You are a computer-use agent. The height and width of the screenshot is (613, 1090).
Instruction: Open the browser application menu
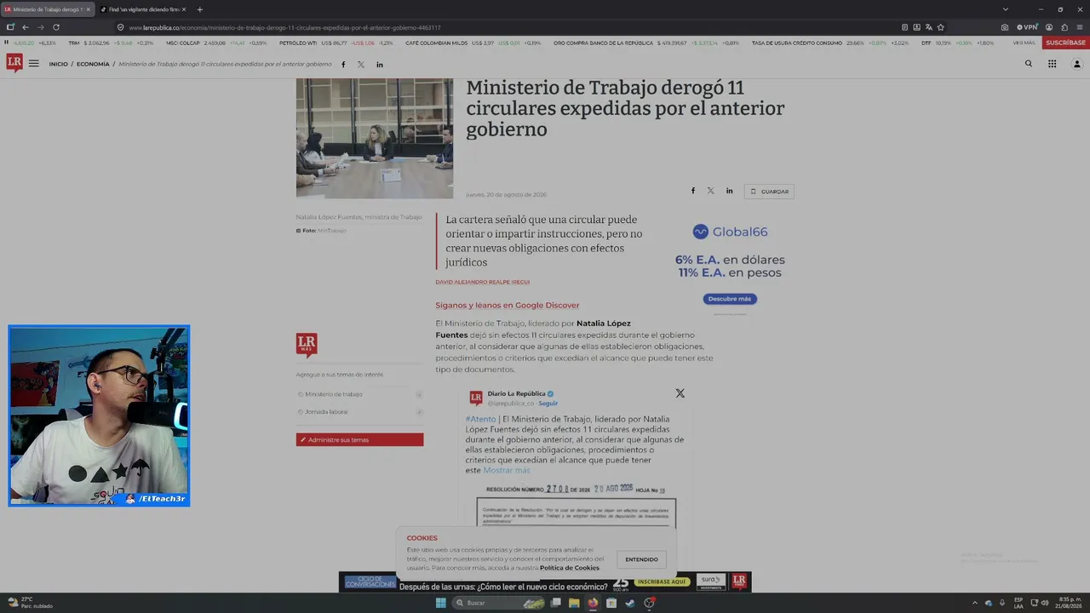[x=1080, y=27]
